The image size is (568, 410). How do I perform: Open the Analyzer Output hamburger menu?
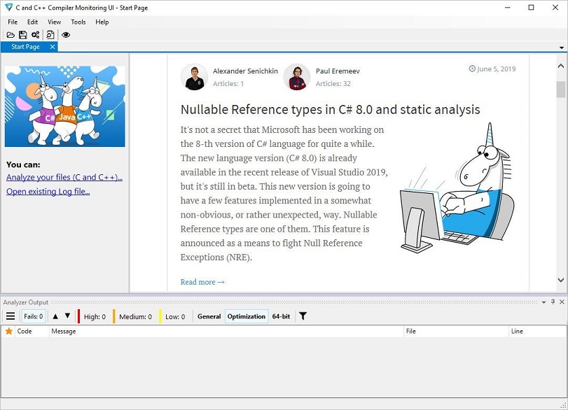[x=11, y=316]
